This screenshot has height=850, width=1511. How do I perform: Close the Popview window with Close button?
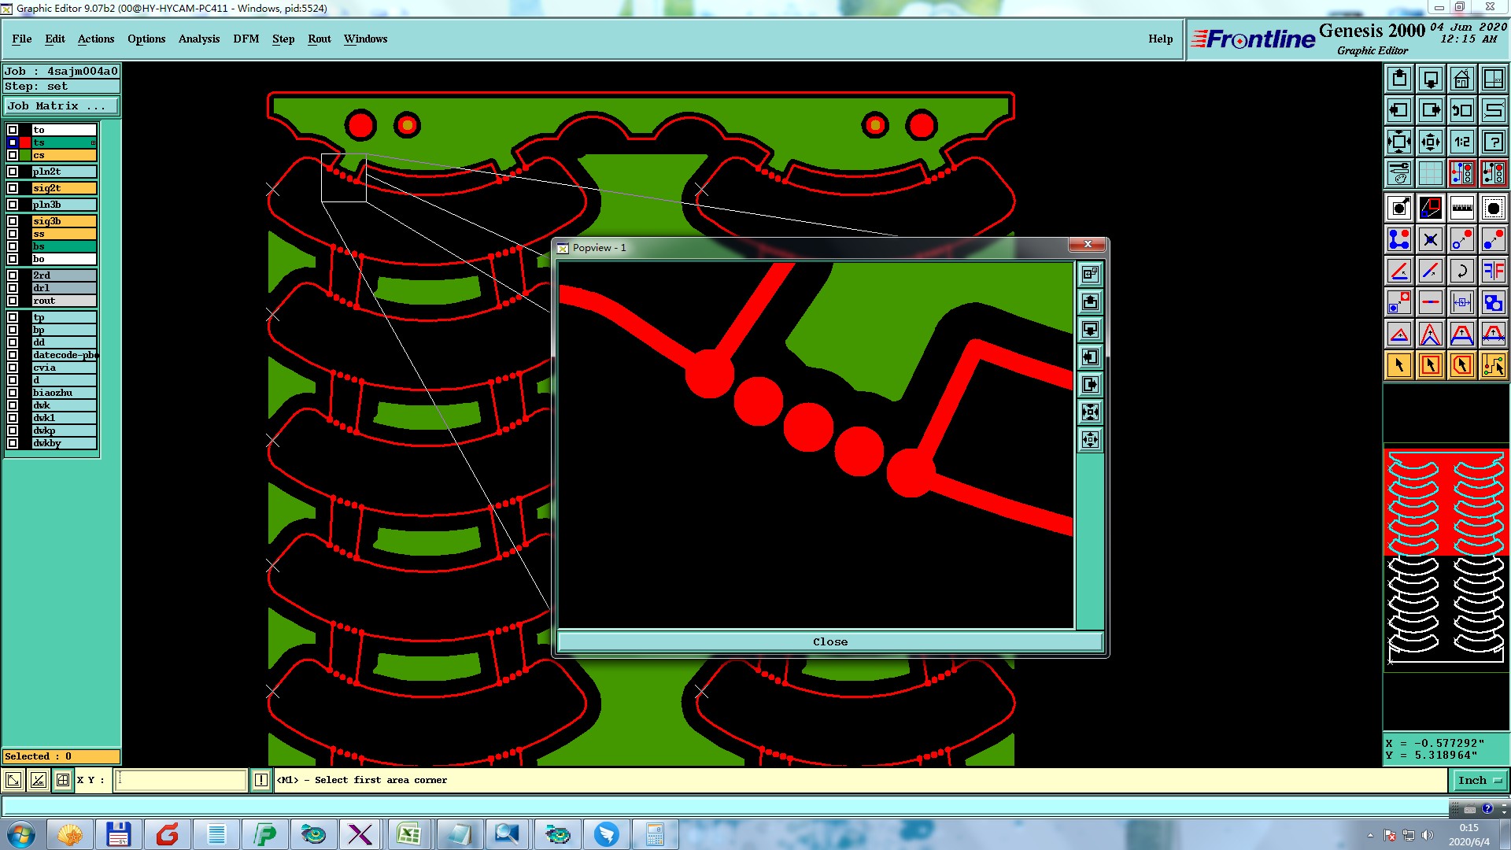click(x=829, y=641)
